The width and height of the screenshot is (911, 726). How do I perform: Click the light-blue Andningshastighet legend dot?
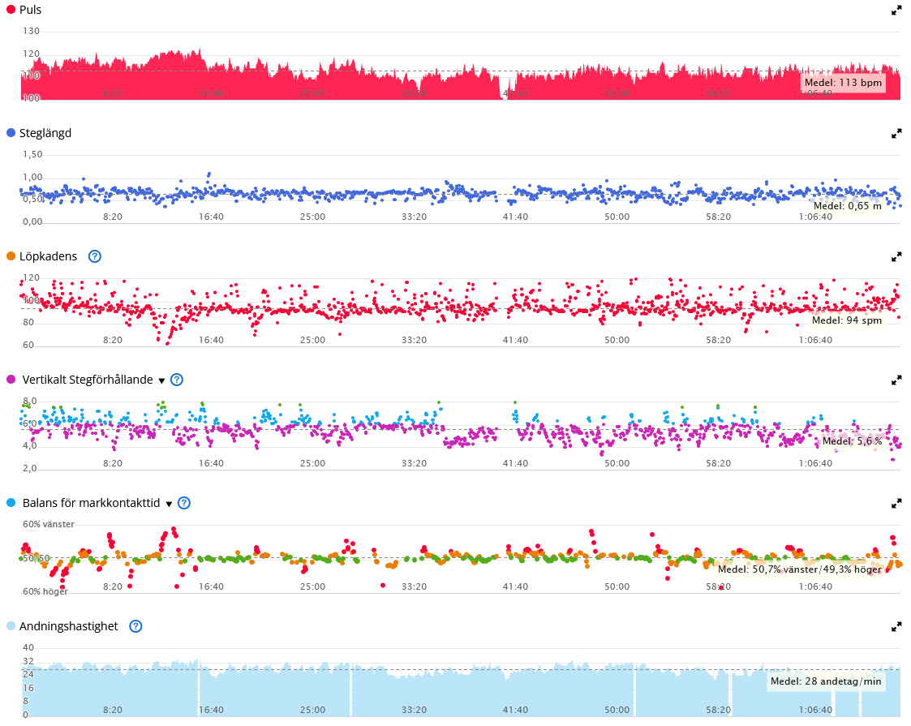[11, 626]
